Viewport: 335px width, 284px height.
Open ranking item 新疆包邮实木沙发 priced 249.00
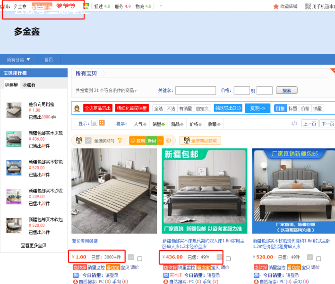(46, 191)
